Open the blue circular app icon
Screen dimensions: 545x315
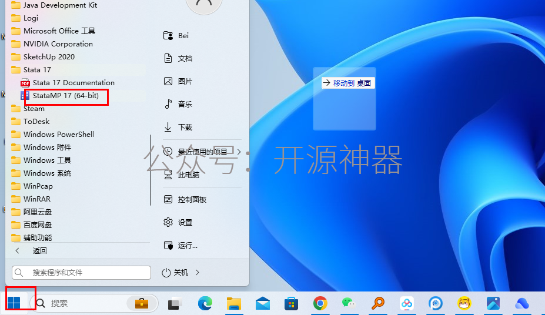pyautogui.click(x=436, y=303)
